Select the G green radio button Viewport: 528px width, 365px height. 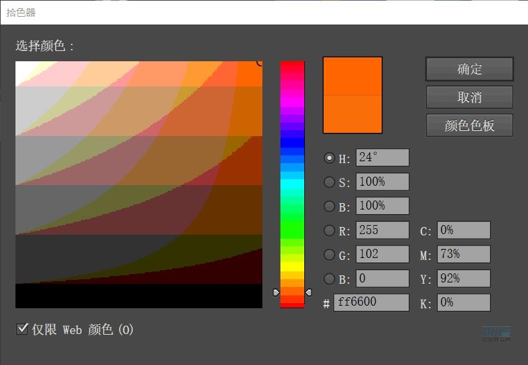(330, 255)
